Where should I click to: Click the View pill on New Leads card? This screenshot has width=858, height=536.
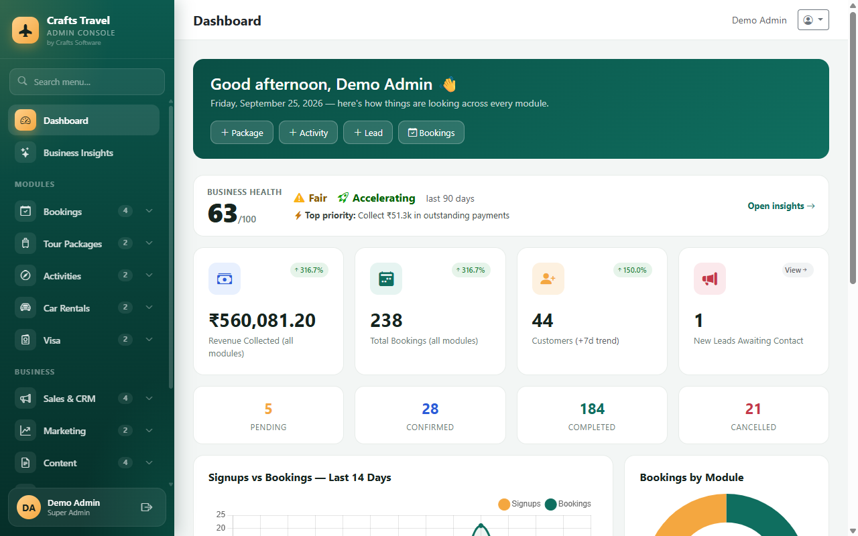[x=798, y=270]
